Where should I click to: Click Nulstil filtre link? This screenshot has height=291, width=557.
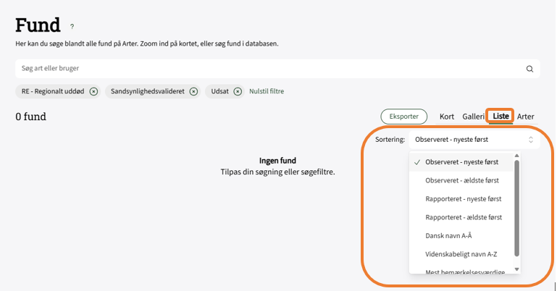267,91
